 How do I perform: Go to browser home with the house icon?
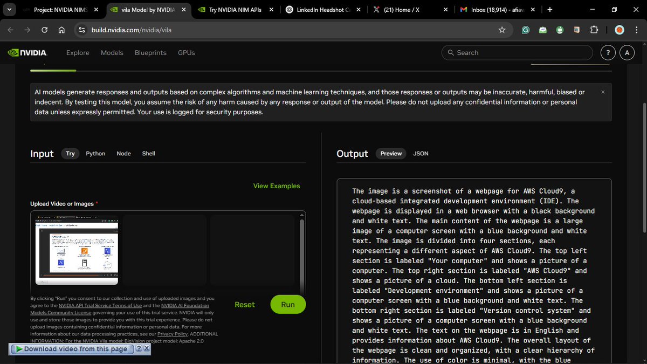[61, 30]
